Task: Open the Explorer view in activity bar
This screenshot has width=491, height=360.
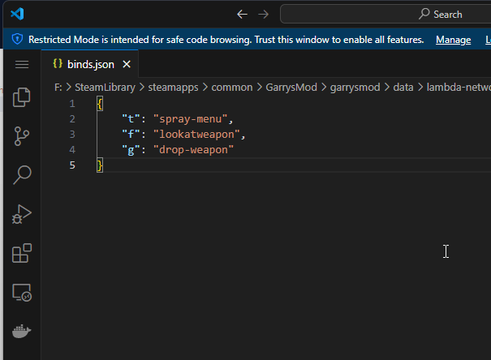Action: point(22,97)
